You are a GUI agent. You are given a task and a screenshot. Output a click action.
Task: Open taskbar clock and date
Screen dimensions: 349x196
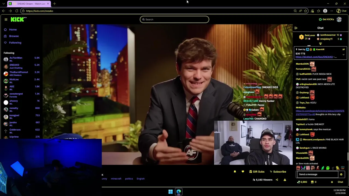(339, 192)
